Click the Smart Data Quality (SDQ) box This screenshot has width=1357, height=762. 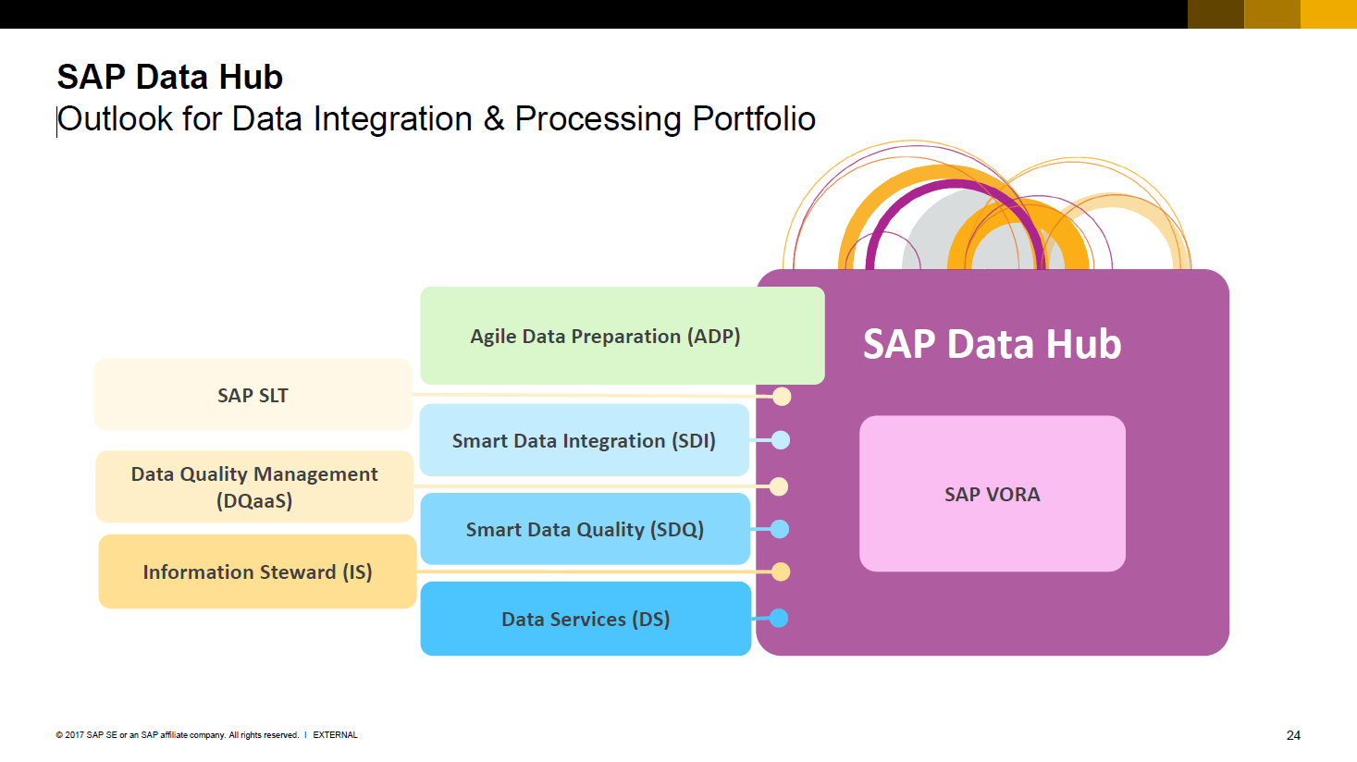585,530
